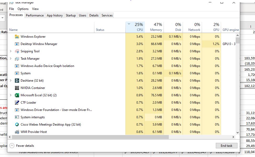255x157 pixels.
Task: Select the Cisco Webex Meetings Desktop App name
Action: (x=51, y=125)
